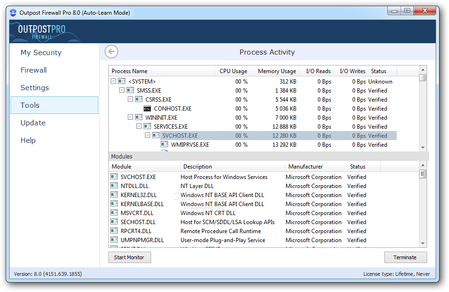Image resolution: width=449 pixels, height=292 pixels.
Task: Sort by Process Name column header
Action: click(x=162, y=71)
